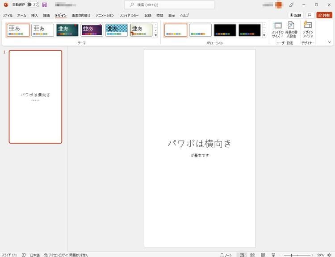The width and height of the screenshot is (335, 257).
Task: Open the ホーム tab
Action: 21,15
